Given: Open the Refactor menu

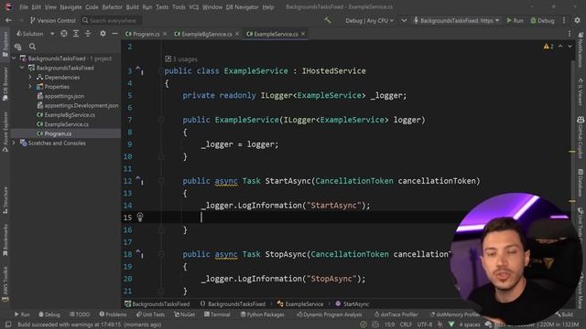Looking at the screenshot, I should pos(112,7).
